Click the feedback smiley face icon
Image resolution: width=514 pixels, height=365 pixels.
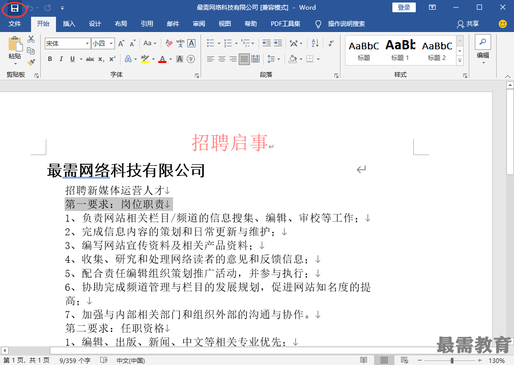pyautogui.click(x=502, y=23)
